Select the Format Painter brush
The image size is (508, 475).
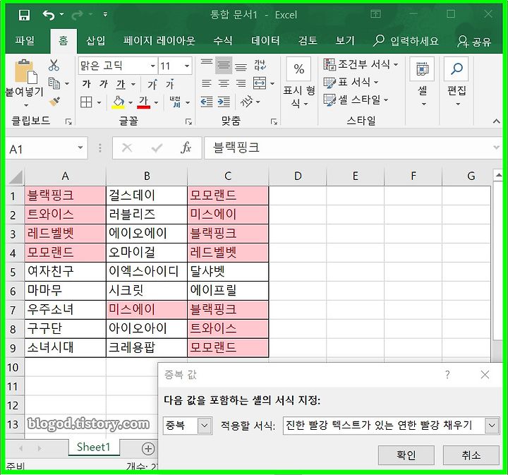click(x=55, y=102)
